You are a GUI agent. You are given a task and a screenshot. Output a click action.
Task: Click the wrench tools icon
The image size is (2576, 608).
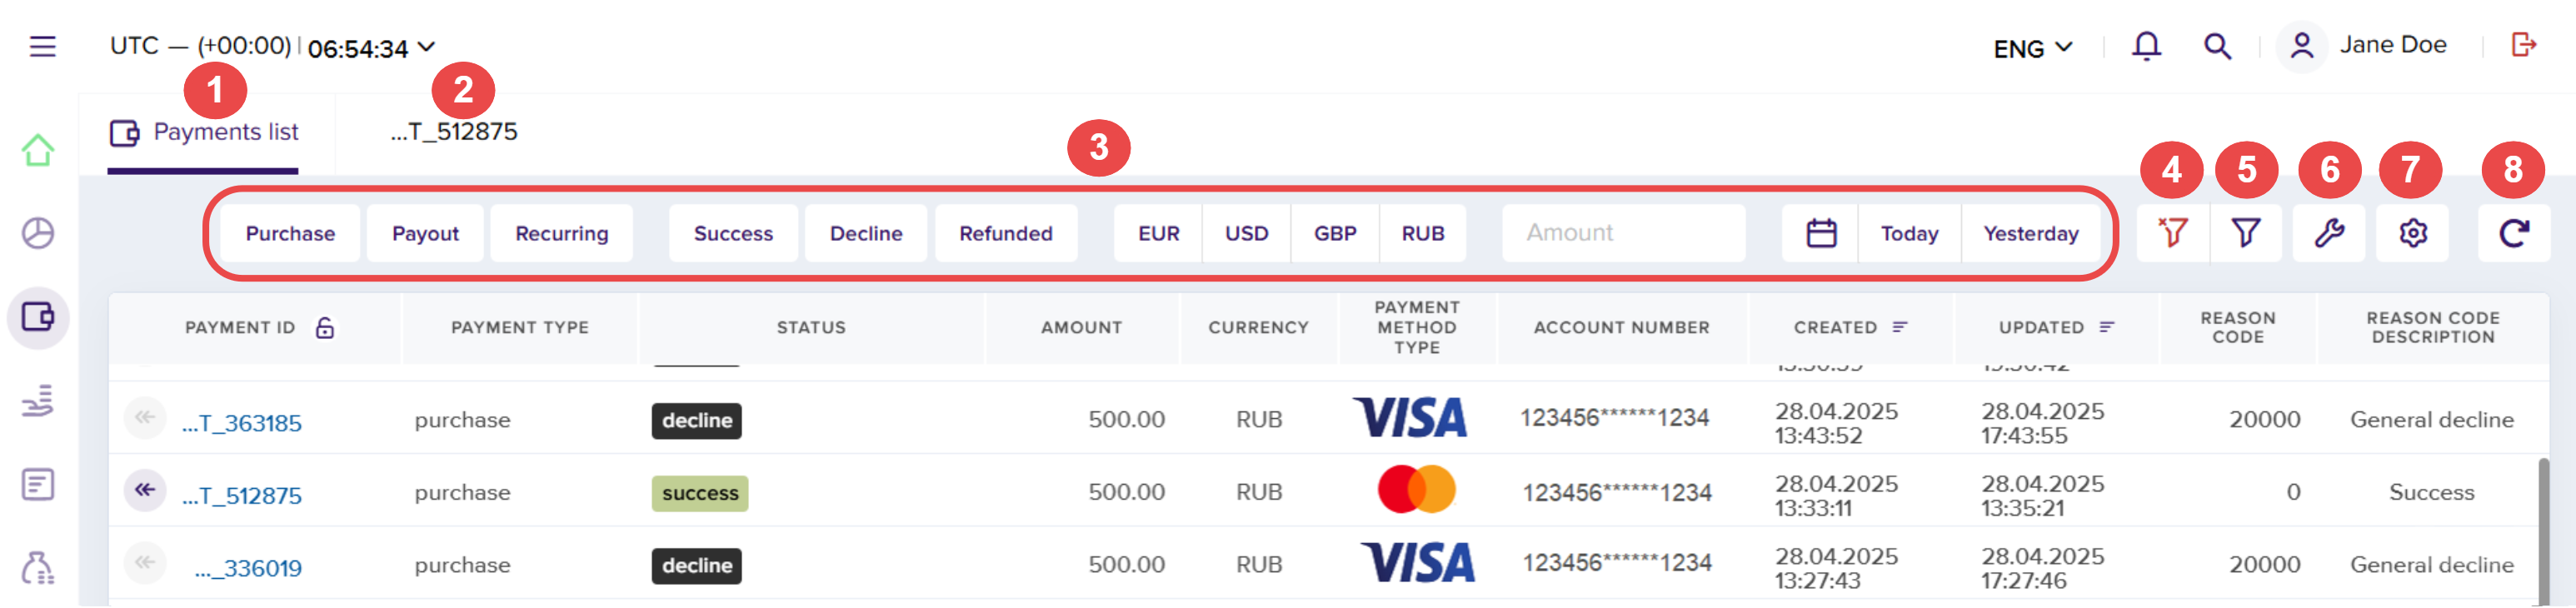[x=2329, y=233]
